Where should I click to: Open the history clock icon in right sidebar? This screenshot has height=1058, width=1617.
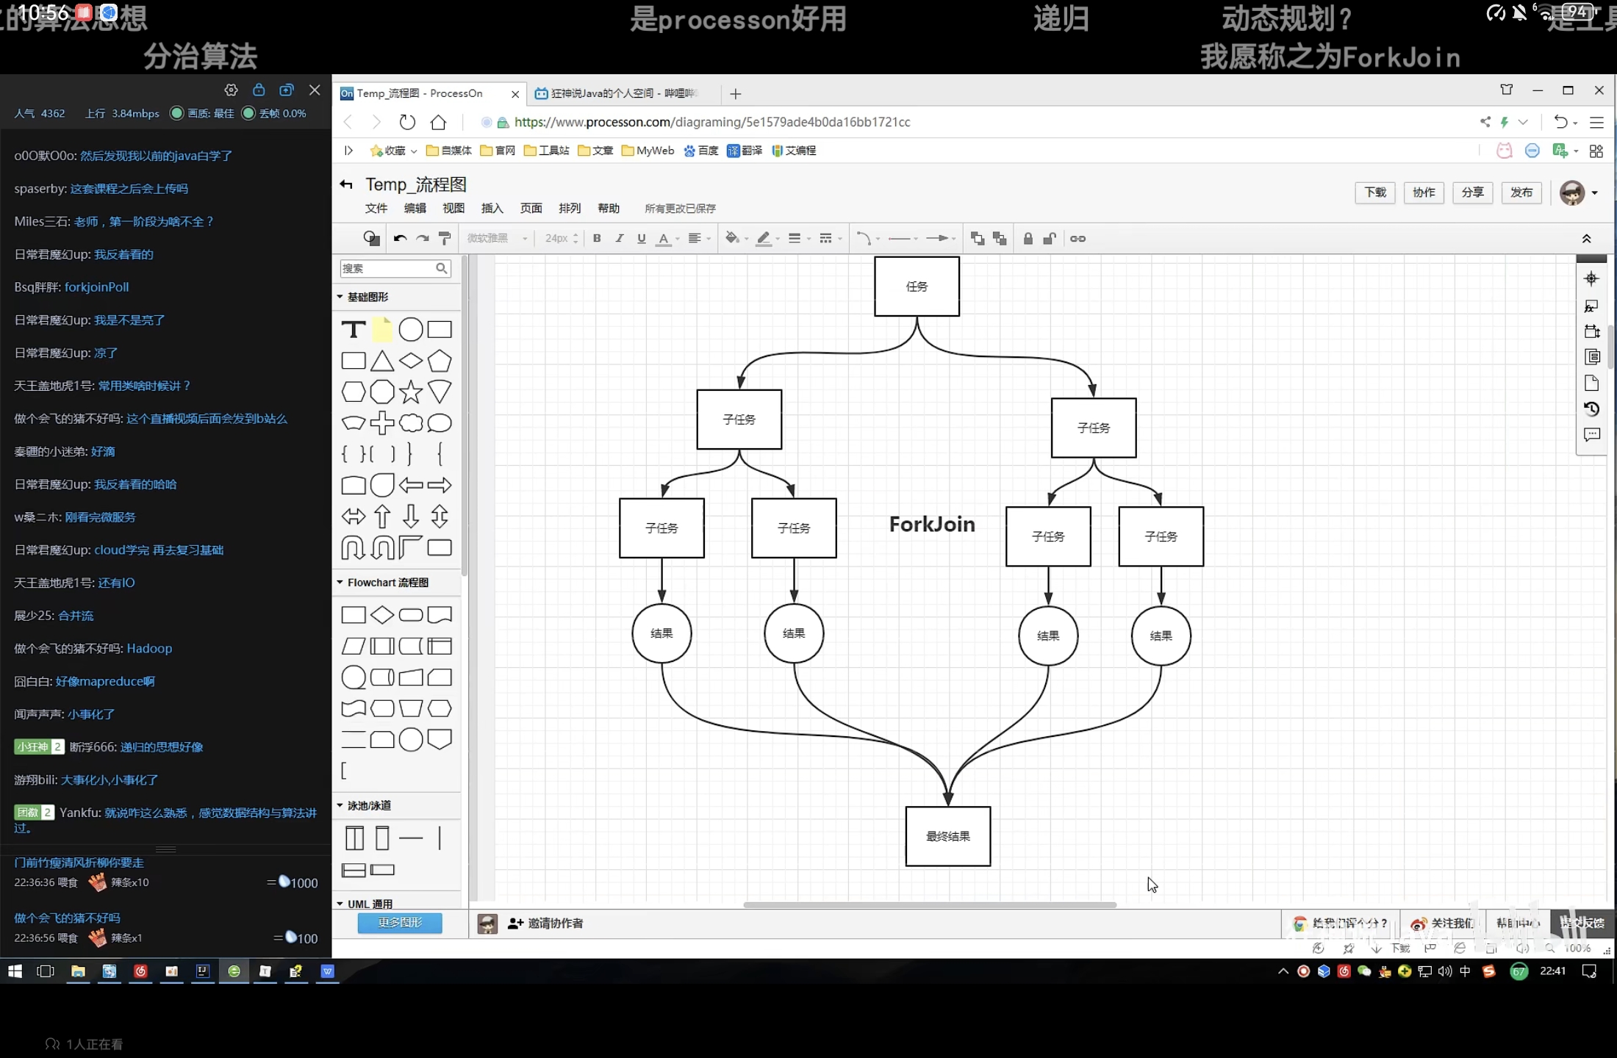[1591, 409]
